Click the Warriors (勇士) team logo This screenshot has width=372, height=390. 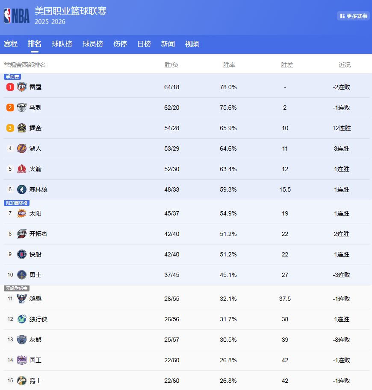pyautogui.click(x=22, y=275)
